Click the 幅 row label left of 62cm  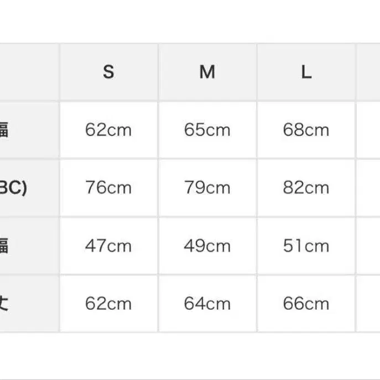4,130
